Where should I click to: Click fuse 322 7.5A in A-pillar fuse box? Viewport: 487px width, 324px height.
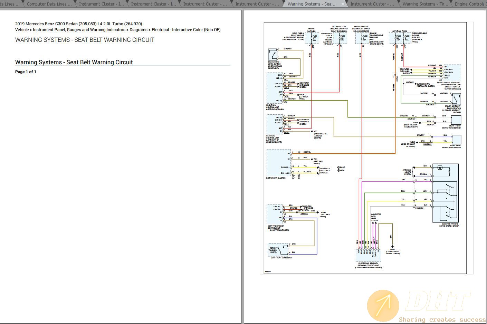tap(398, 38)
